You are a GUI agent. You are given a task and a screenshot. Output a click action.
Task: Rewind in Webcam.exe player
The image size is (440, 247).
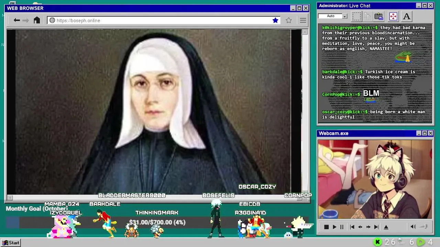tap(360, 227)
